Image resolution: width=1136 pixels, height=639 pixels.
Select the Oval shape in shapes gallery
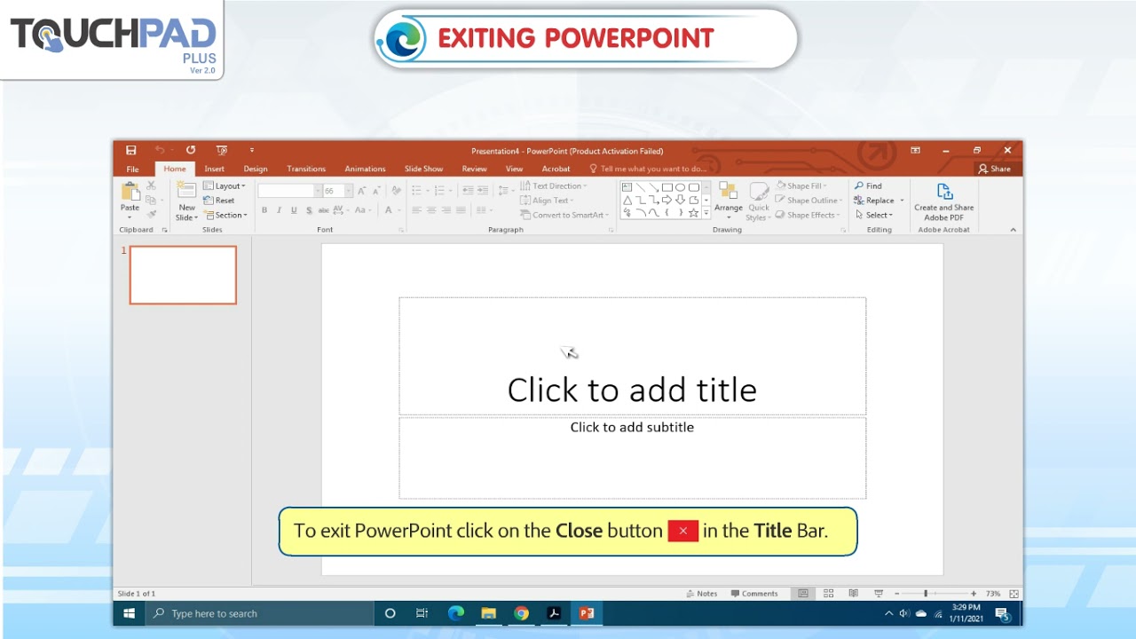pyautogui.click(x=680, y=187)
